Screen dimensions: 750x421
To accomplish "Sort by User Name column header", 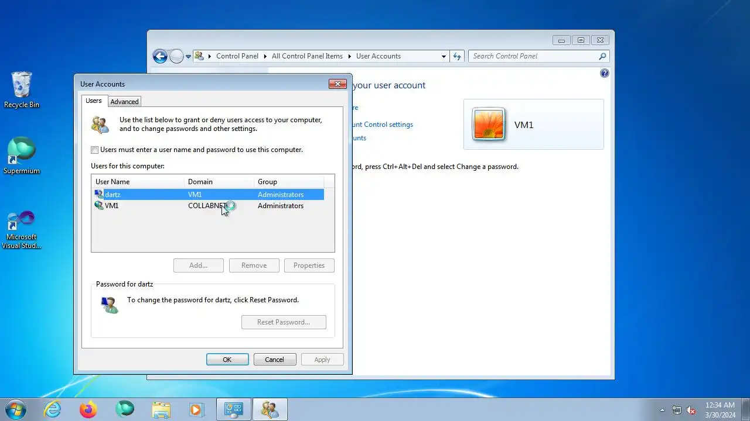I will 138,182.
